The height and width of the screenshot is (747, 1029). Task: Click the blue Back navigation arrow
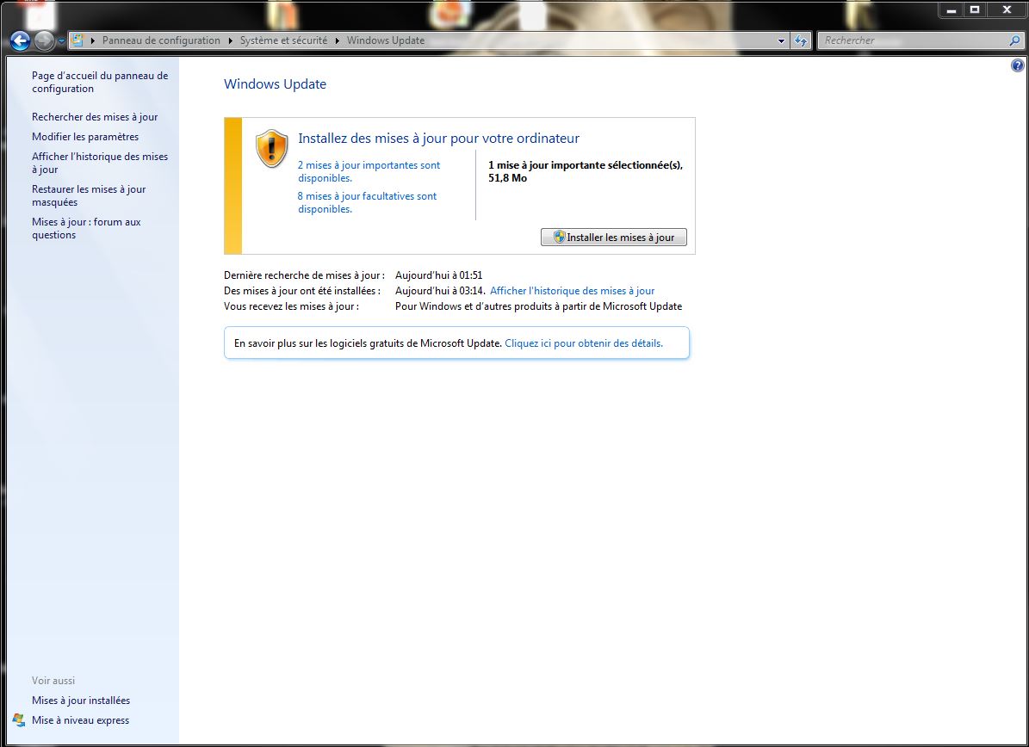20,40
